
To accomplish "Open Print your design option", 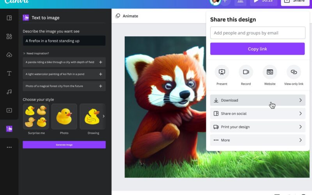I will point(258,127).
